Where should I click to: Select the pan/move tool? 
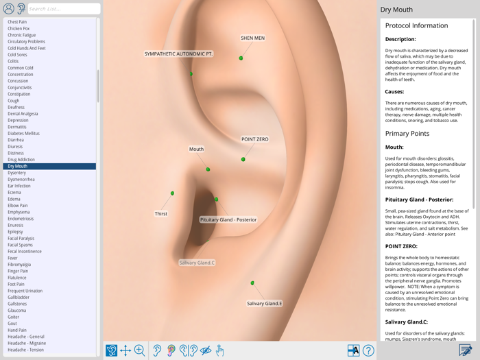125,350
